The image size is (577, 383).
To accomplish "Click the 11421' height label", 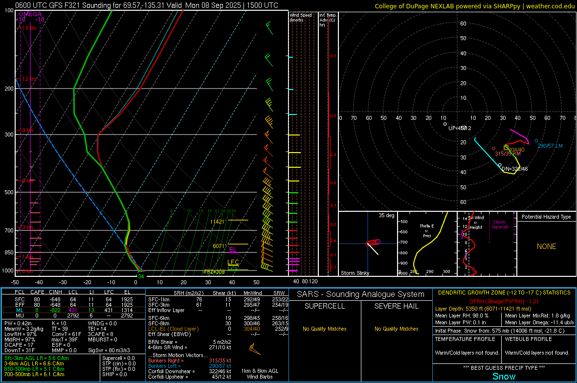I will pos(218,222).
